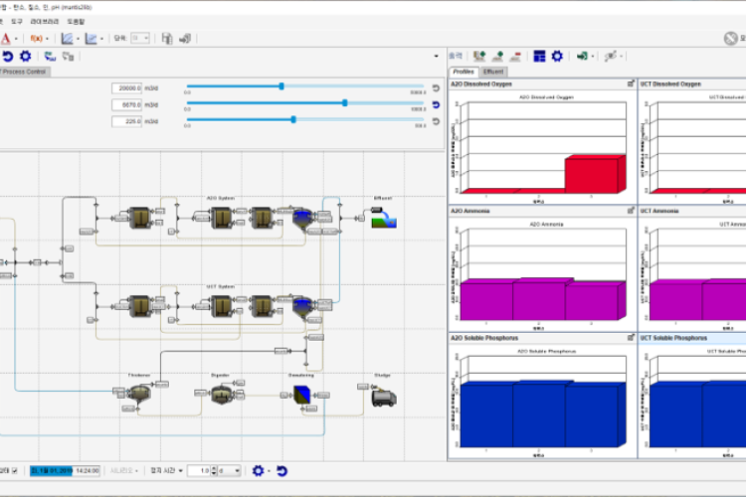746x497 pixels.
Task: Click the second blue chart toolbar icon
Action: pyautogui.click(x=91, y=38)
